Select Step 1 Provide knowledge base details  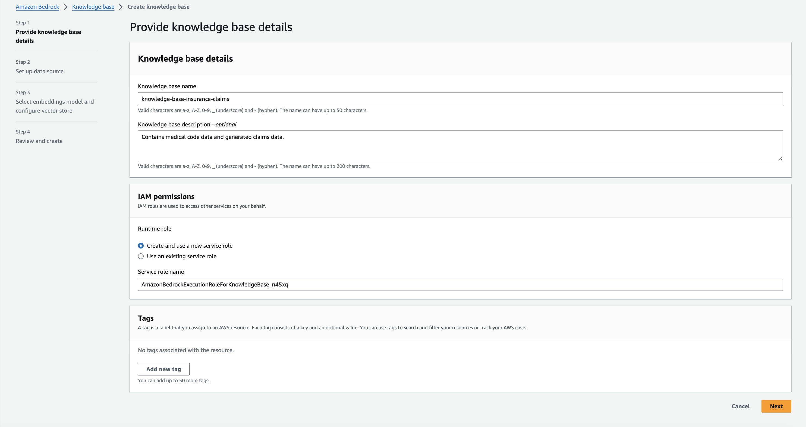[x=48, y=36]
